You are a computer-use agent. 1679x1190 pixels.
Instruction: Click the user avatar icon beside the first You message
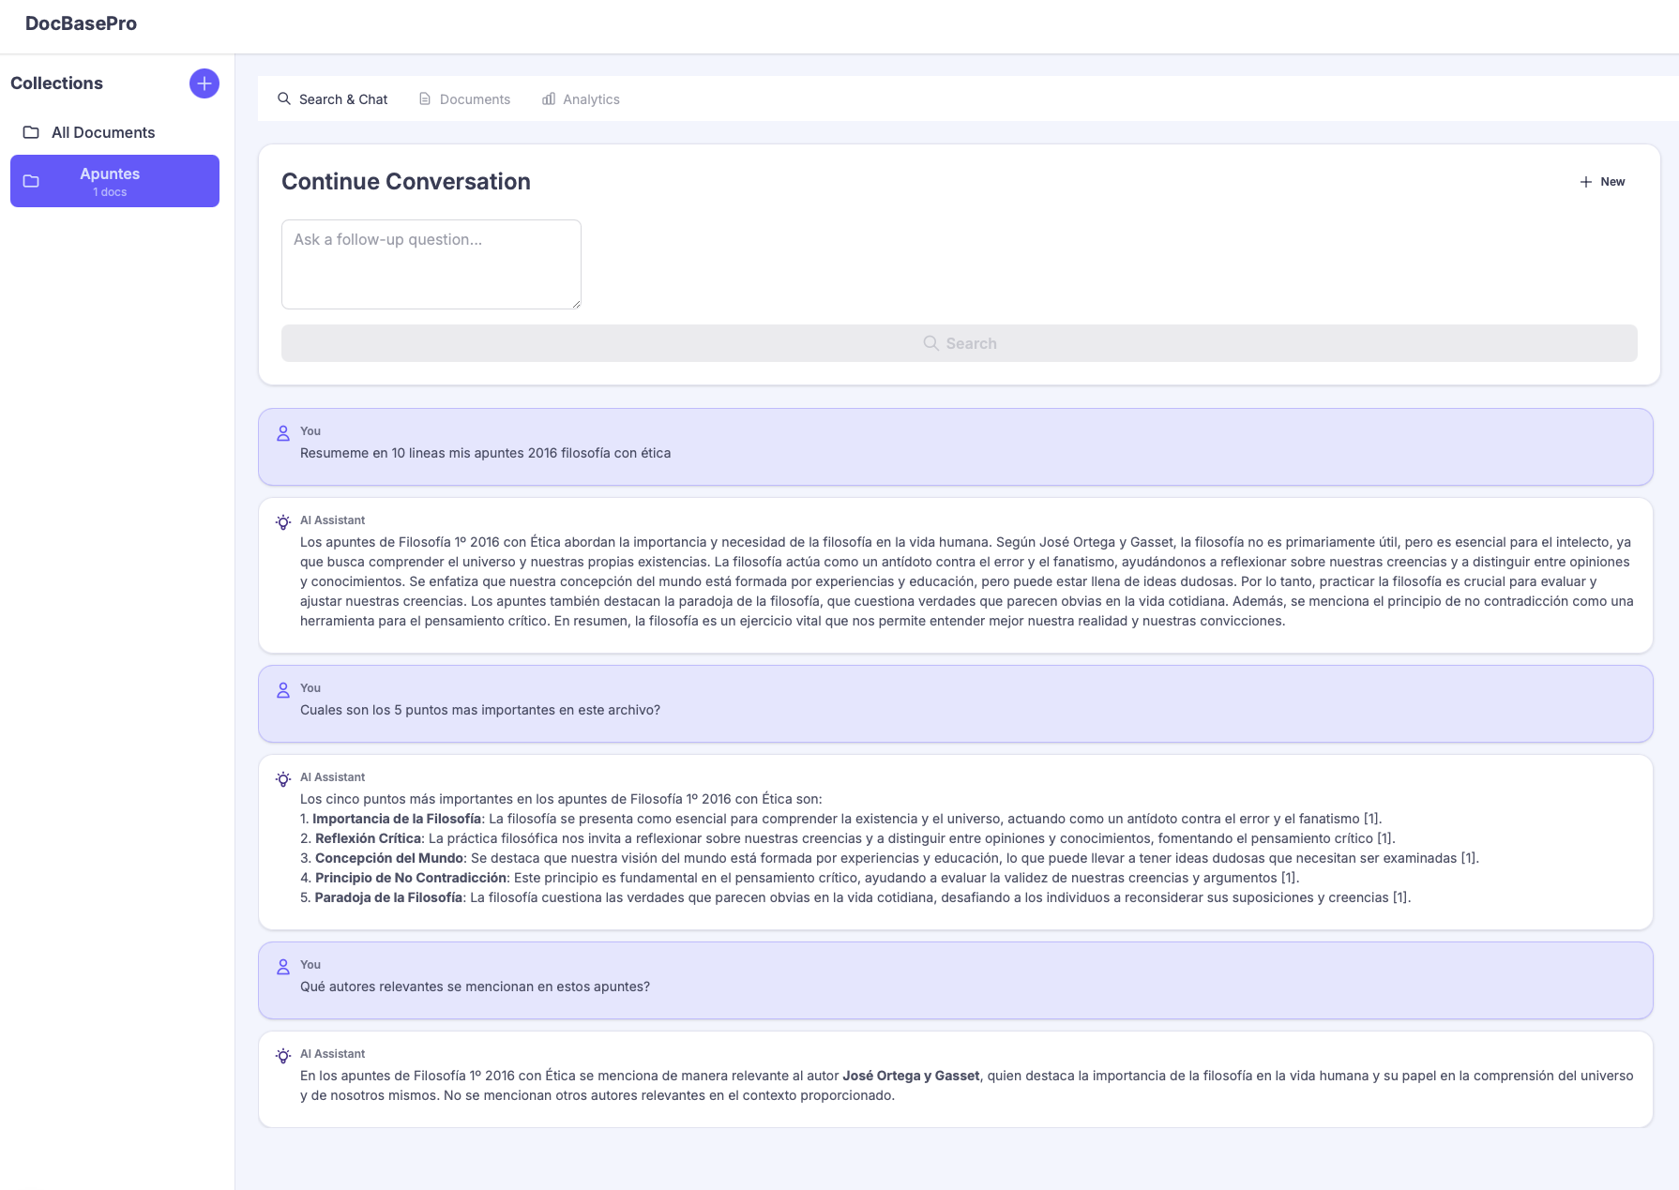pyautogui.click(x=282, y=433)
